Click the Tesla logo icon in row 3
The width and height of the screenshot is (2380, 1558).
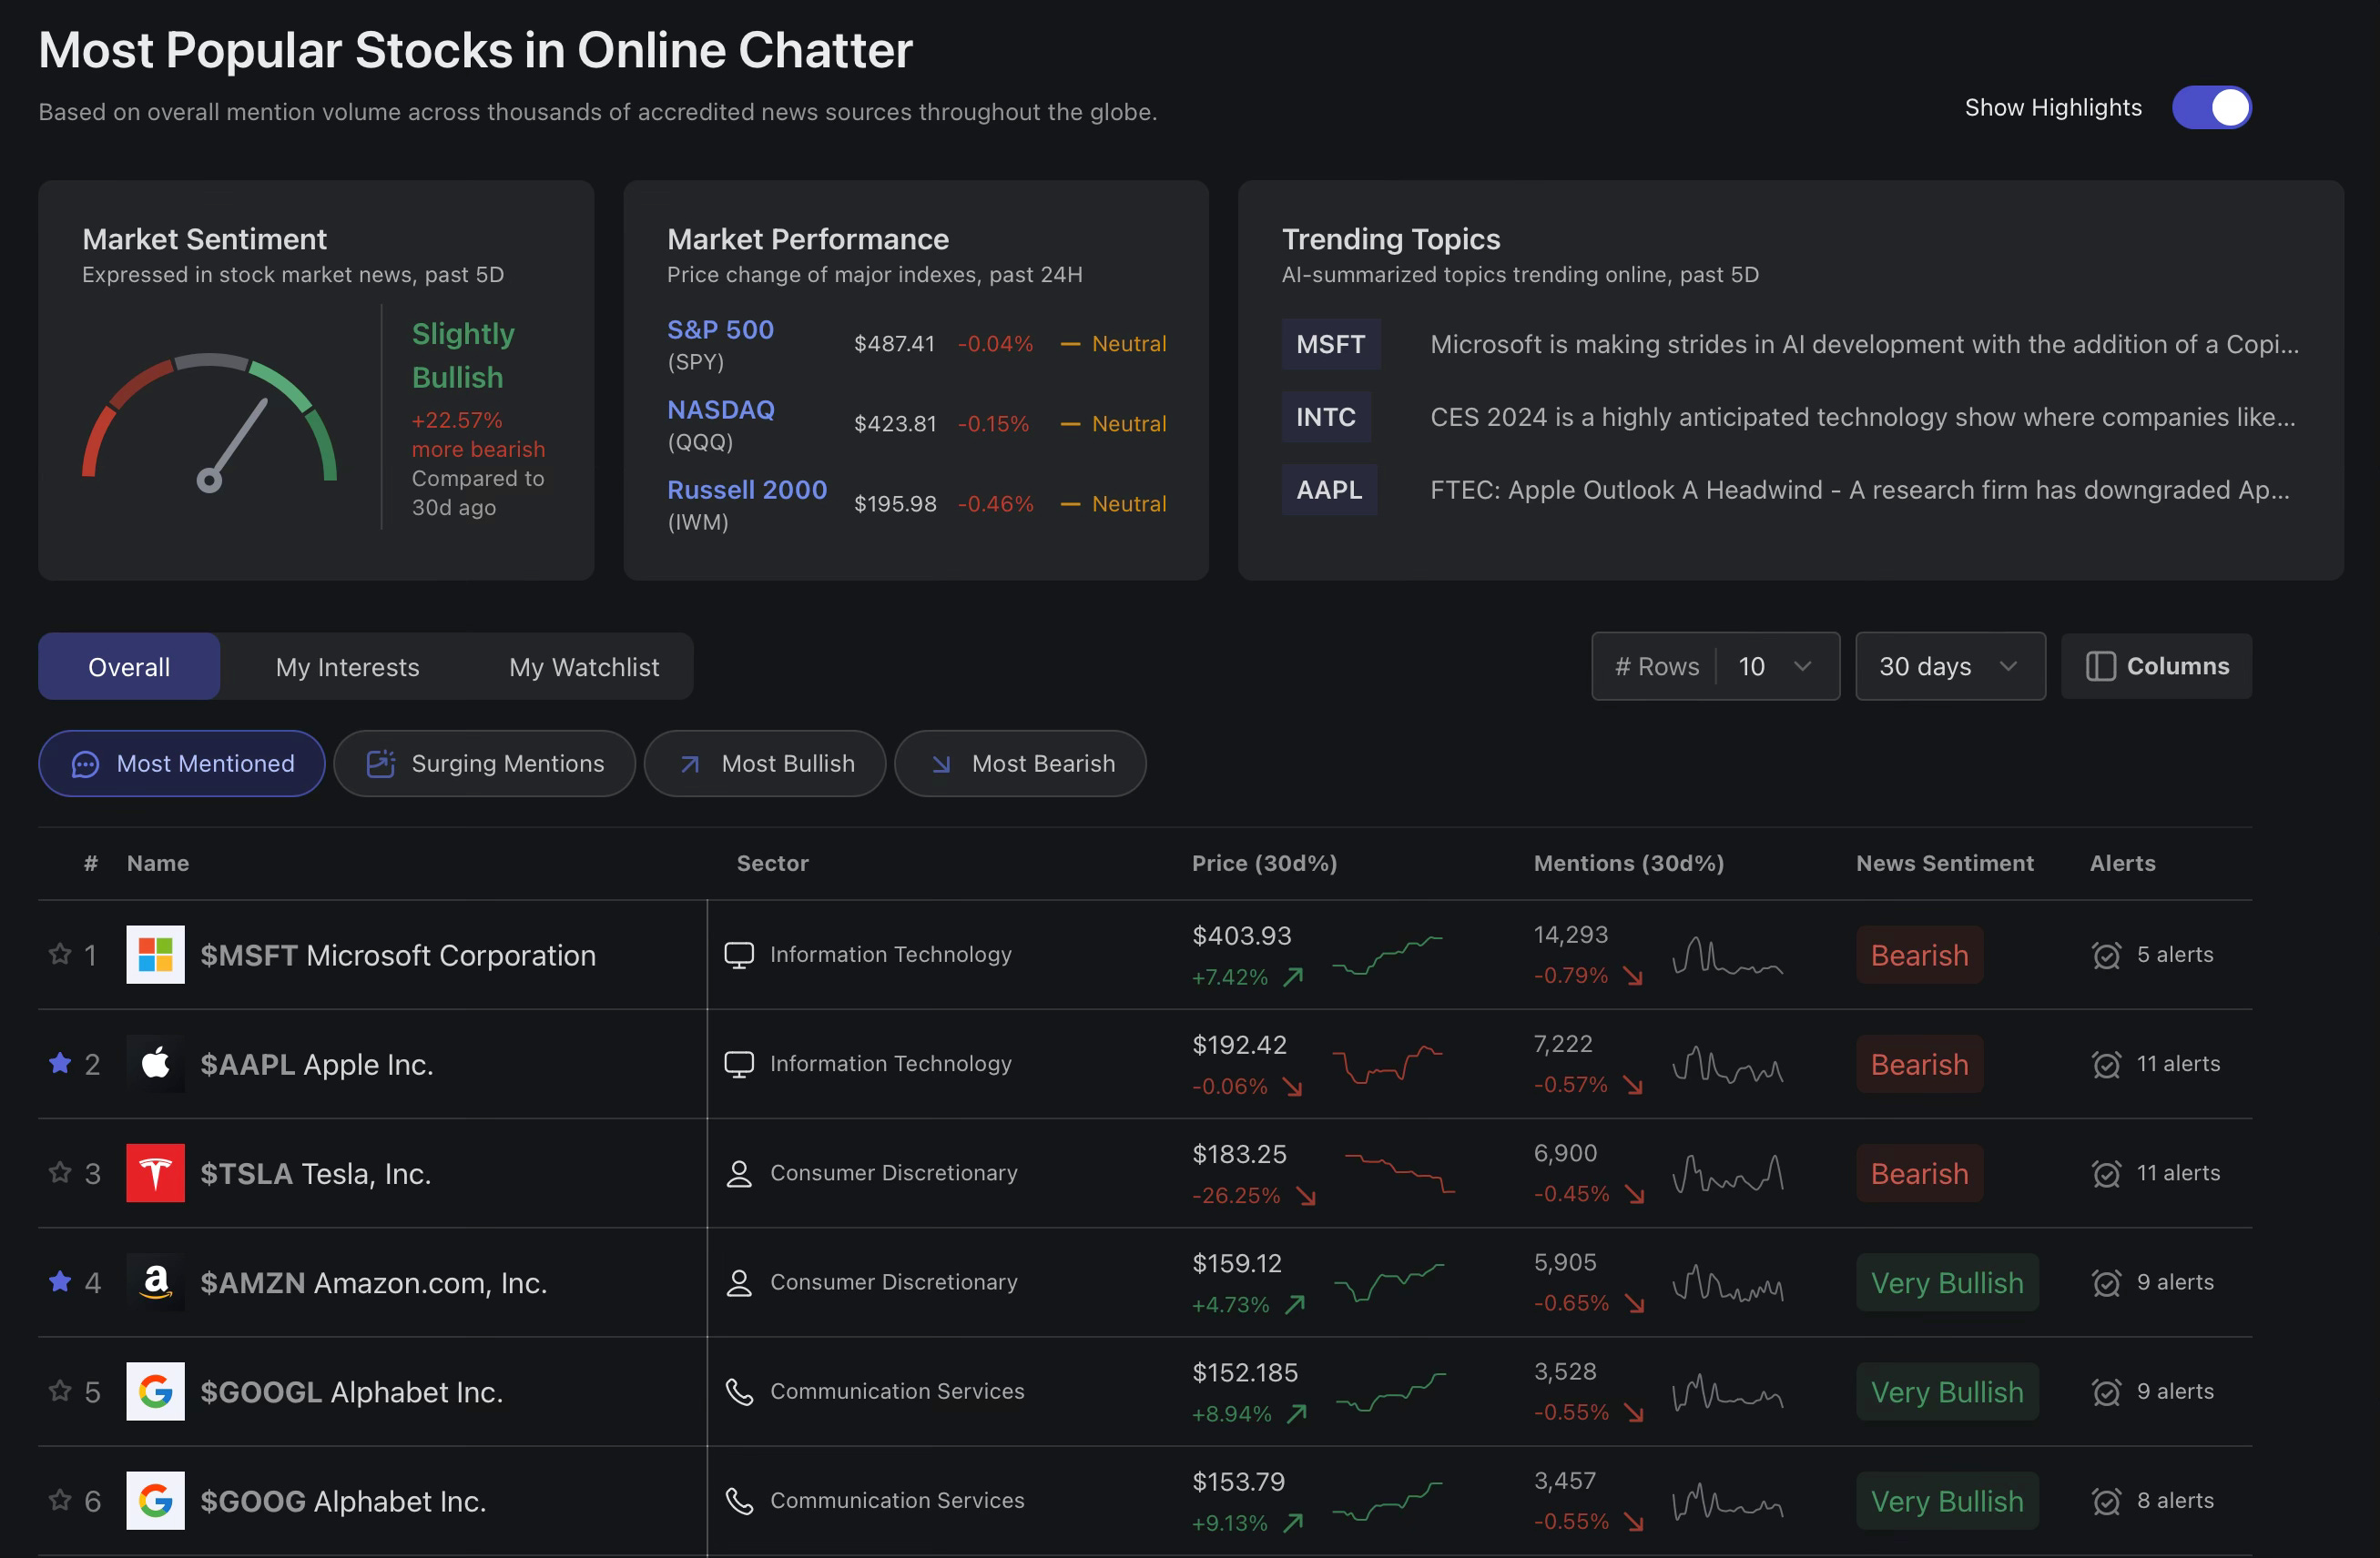tap(155, 1172)
